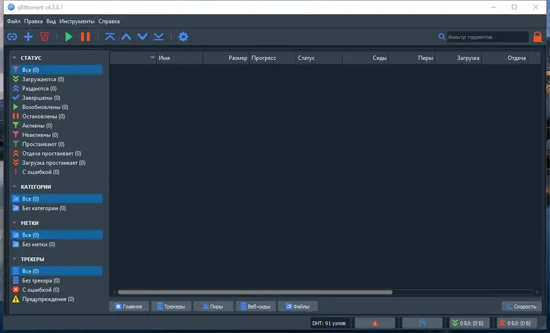Click the horizontal scrollbar thumb
This screenshot has width=550, height=333.
click(255, 292)
